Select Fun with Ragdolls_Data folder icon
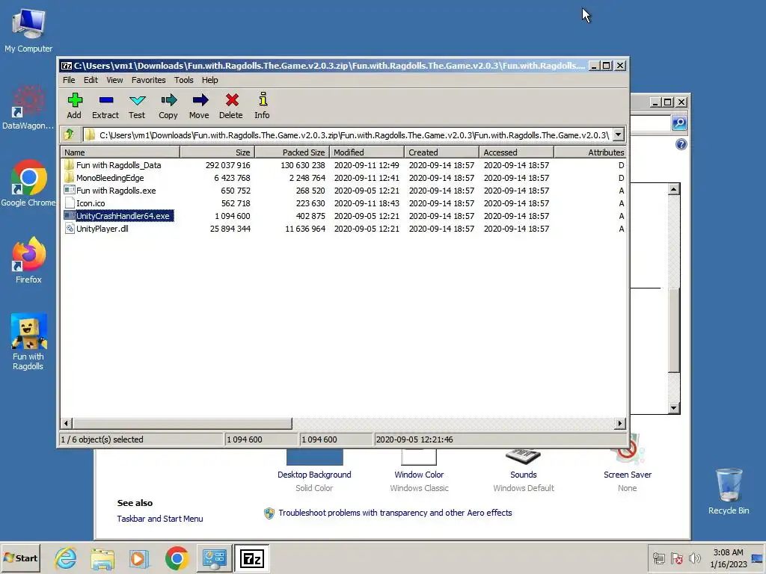The height and width of the screenshot is (574, 766). (70, 165)
